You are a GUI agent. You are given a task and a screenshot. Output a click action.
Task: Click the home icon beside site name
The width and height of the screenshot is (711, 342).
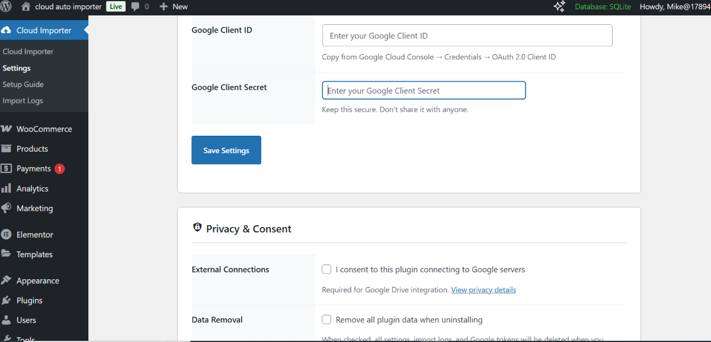point(25,7)
